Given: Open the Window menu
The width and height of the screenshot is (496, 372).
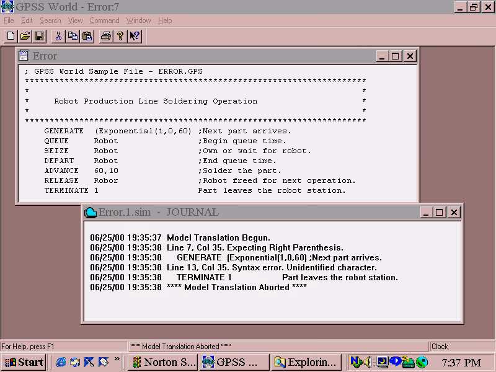Looking at the screenshot, I should coord(138,20).
